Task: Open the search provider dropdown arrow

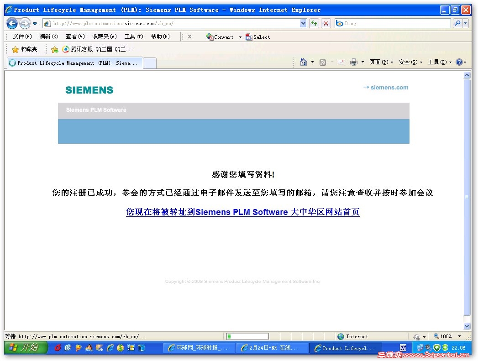Action: pyautogui.click(x=465, y=23)
